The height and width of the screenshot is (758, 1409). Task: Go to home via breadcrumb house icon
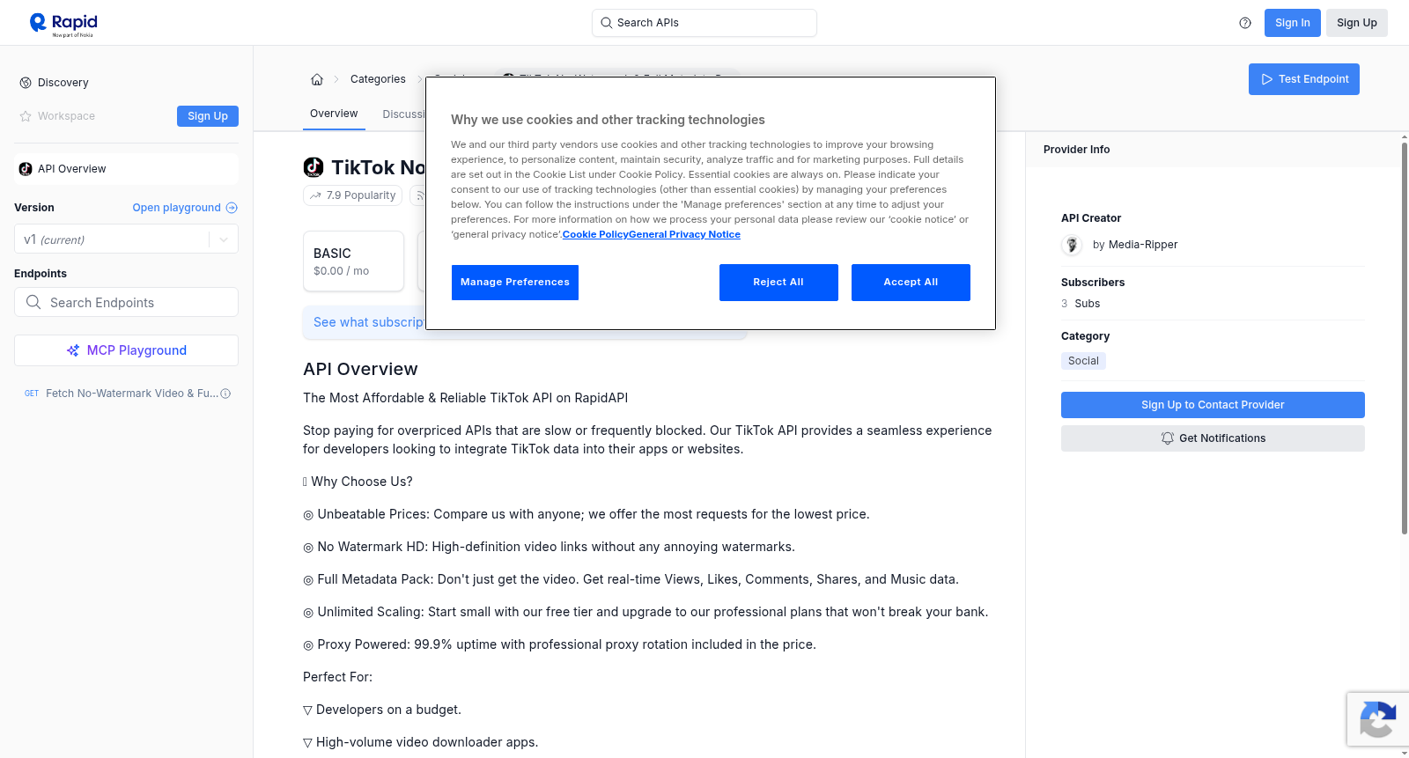tap(317, 79)
